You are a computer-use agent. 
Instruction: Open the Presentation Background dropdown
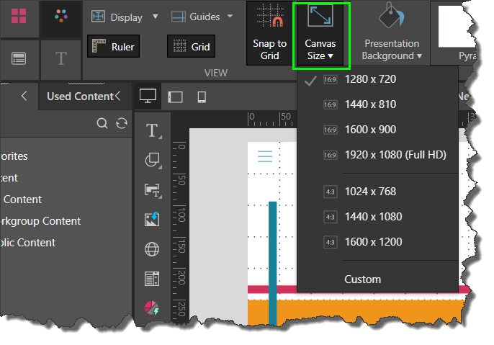pos(392,32)
